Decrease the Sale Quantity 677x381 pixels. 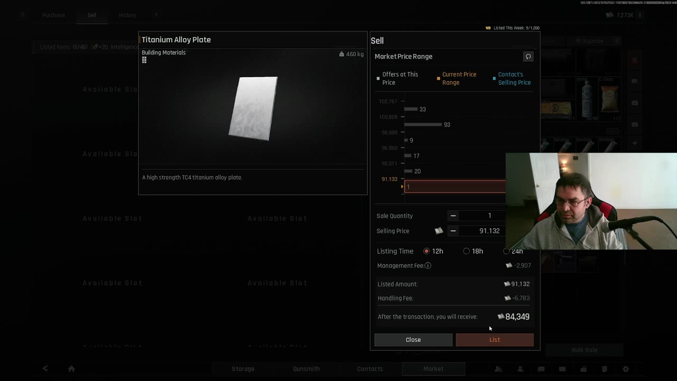tap(453, 215)
